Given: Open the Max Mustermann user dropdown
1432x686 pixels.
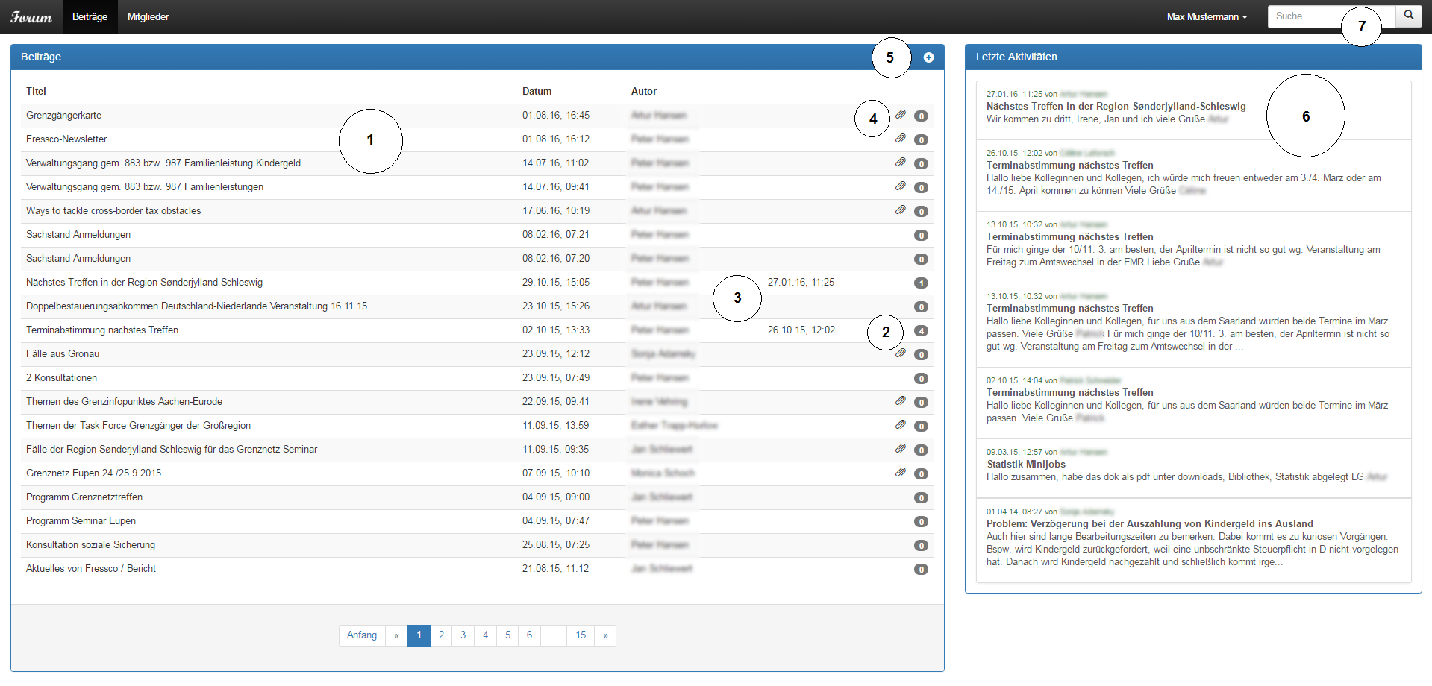Looking at the screenshot, I should pyautogui.click(x=1206, y=16).
